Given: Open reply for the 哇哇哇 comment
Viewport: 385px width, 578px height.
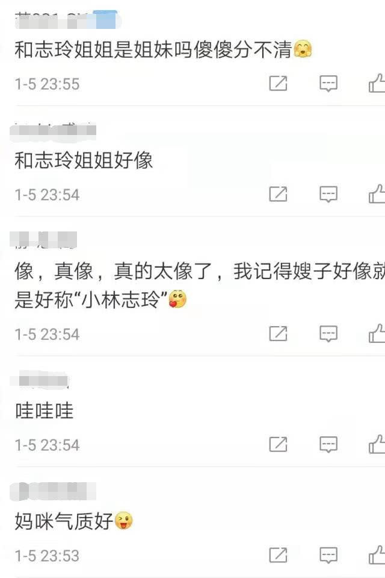Looking at the screenshot, I should pos(328,444).
